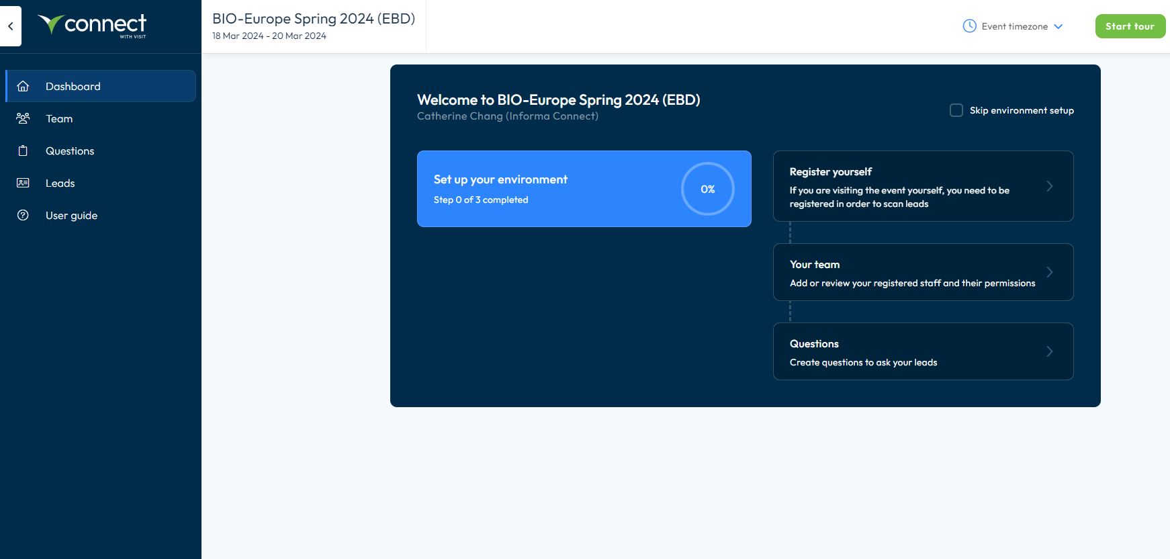
Task: Click the Event timezone clock icon
Action: tap(969, 26)
